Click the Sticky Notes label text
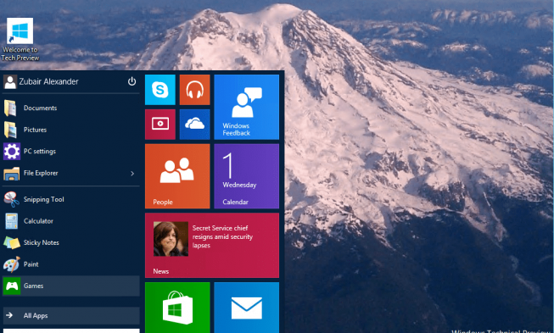 pyautogui.click(x=41, y=242)
